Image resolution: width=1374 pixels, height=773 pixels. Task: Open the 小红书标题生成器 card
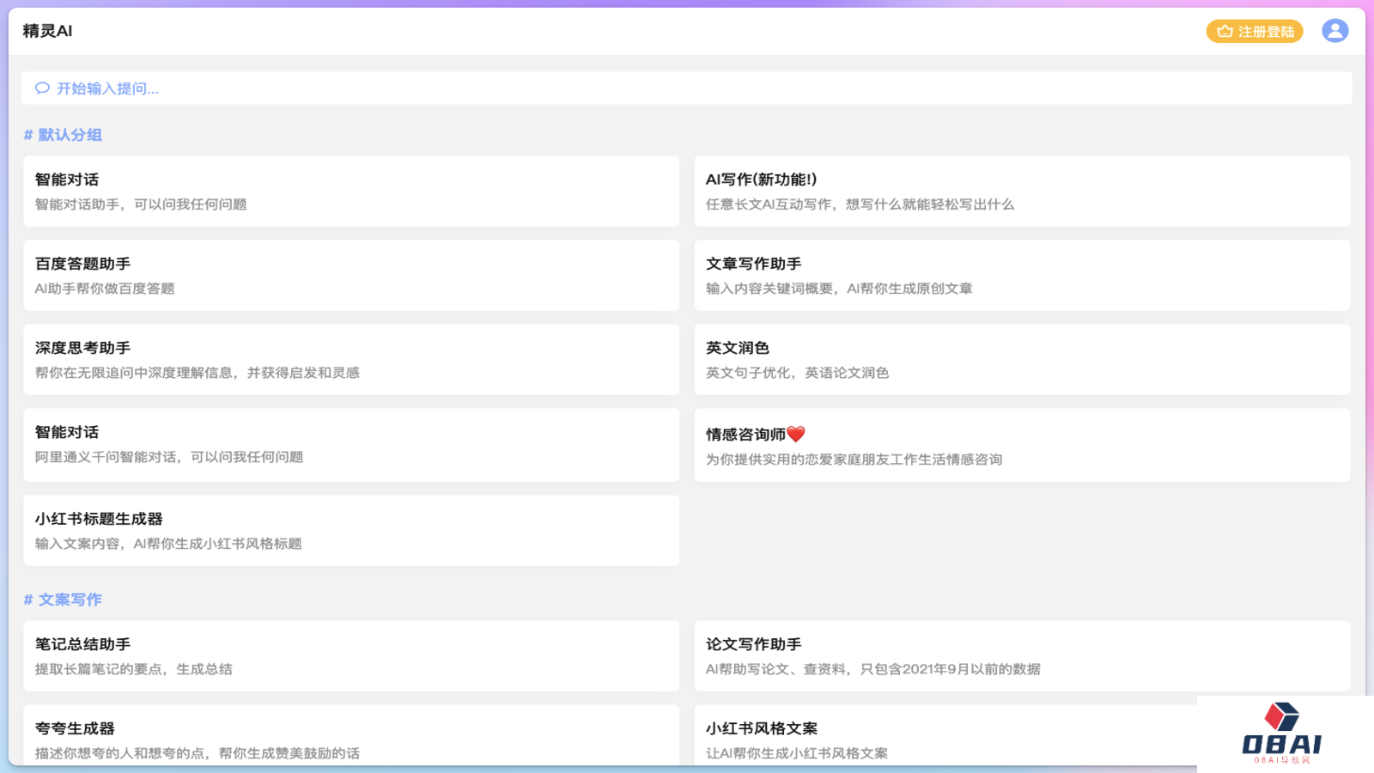point(350,530)
